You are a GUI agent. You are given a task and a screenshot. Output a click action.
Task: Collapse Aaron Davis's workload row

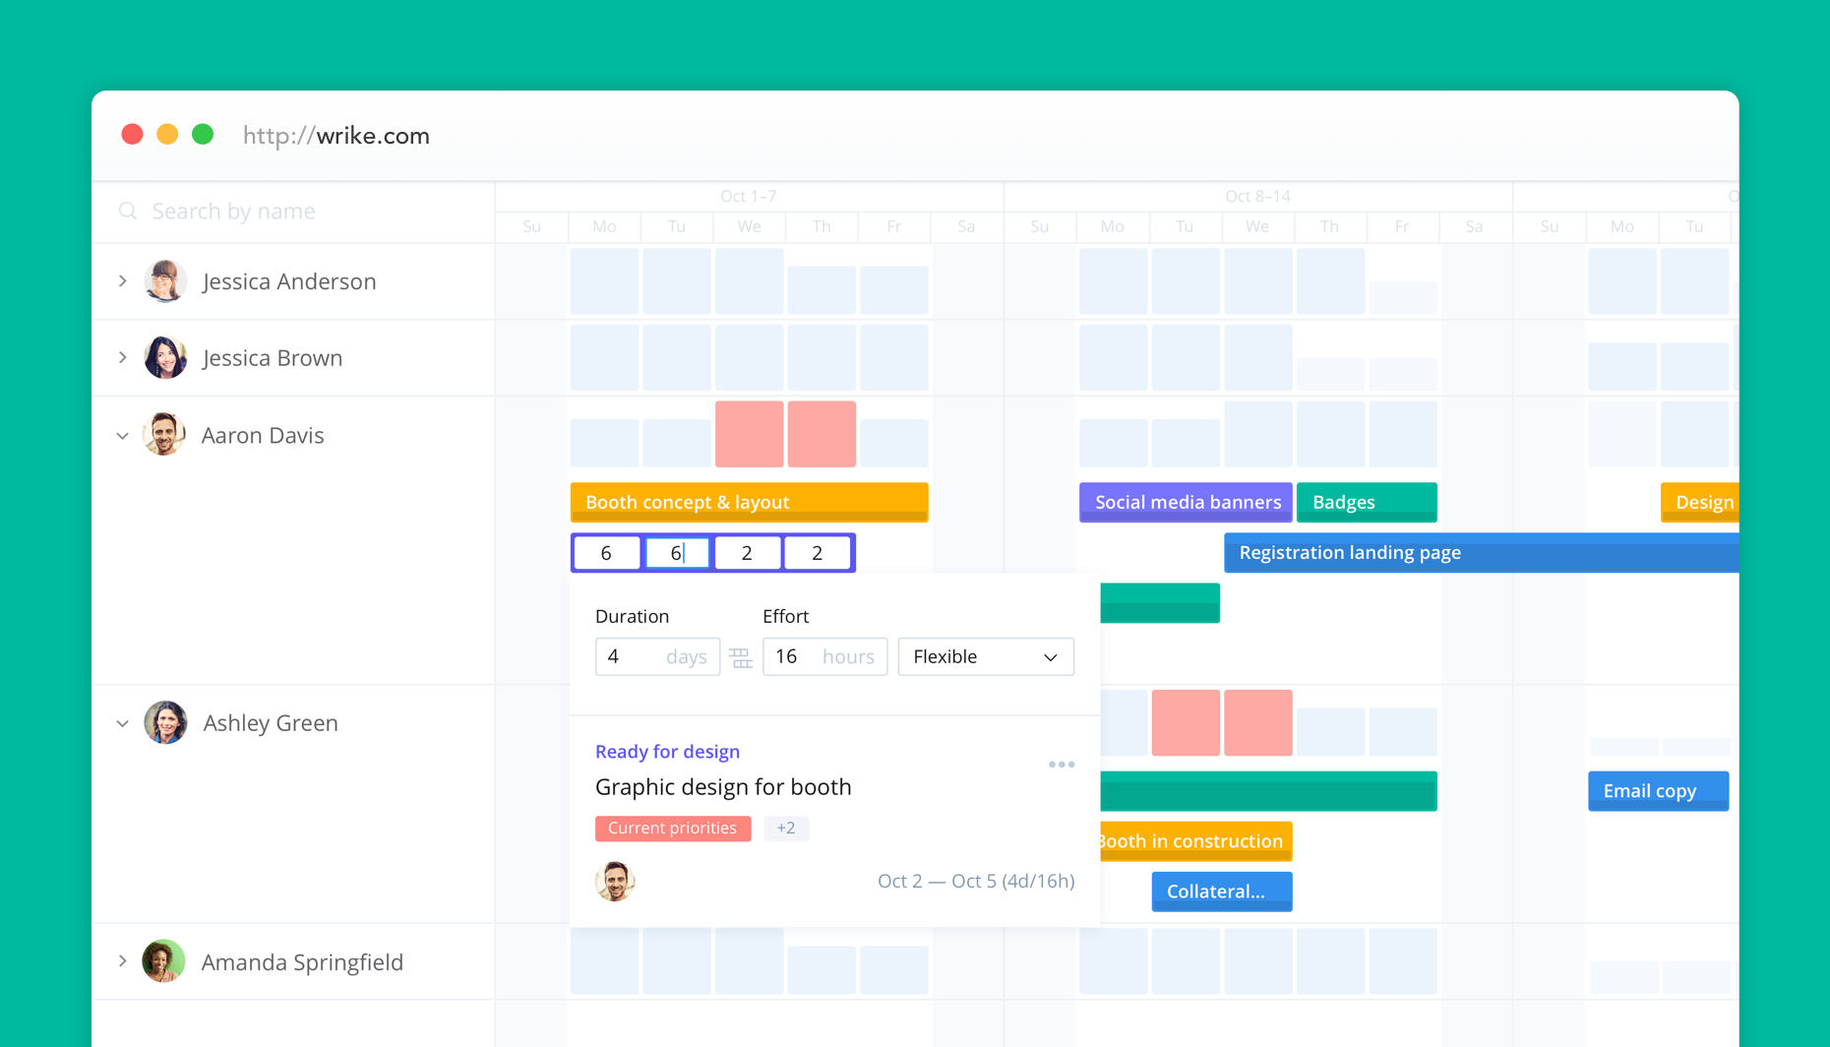[x=122, y=434]
